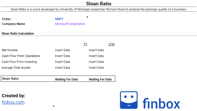Open the finbox.com link
The image size is (197, 111).
[13, 102]
